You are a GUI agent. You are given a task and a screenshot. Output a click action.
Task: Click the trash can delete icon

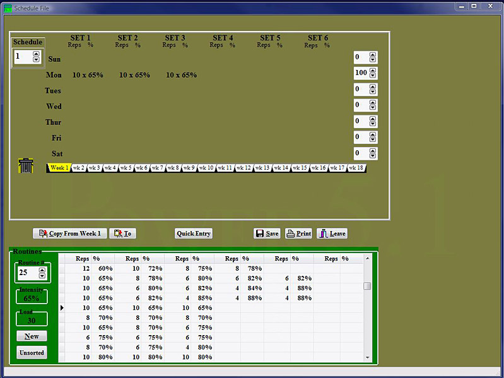tap(26, 165)
